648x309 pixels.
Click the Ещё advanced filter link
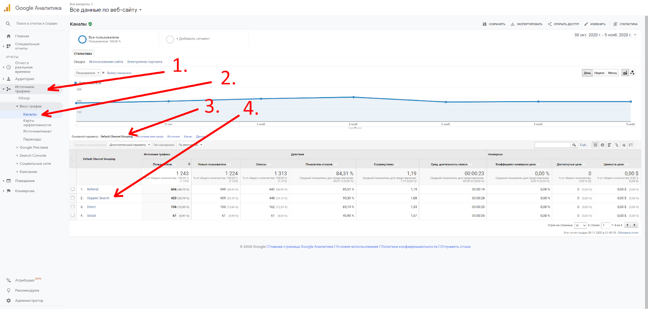(x=584, y=145)
